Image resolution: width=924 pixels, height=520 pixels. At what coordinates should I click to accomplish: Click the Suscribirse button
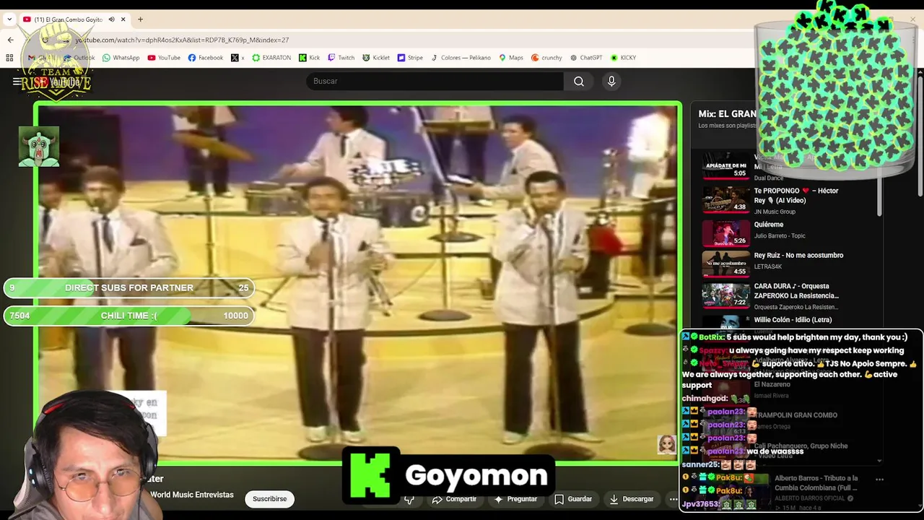click(x=269, y=499)
